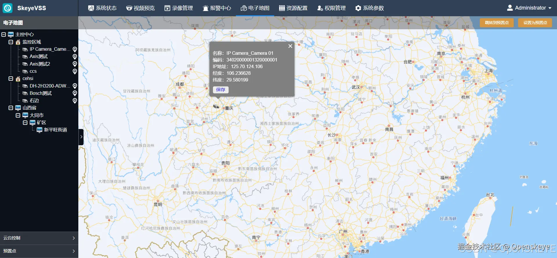This screenshot has width=557, height=258.
Task: Select ccs camera in the tree
Action: (x=33, y=71)
